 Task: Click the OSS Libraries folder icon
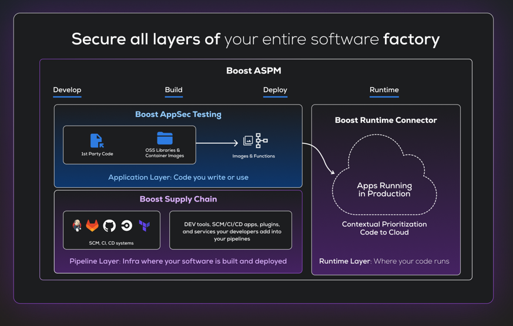[x=165, y=138]
